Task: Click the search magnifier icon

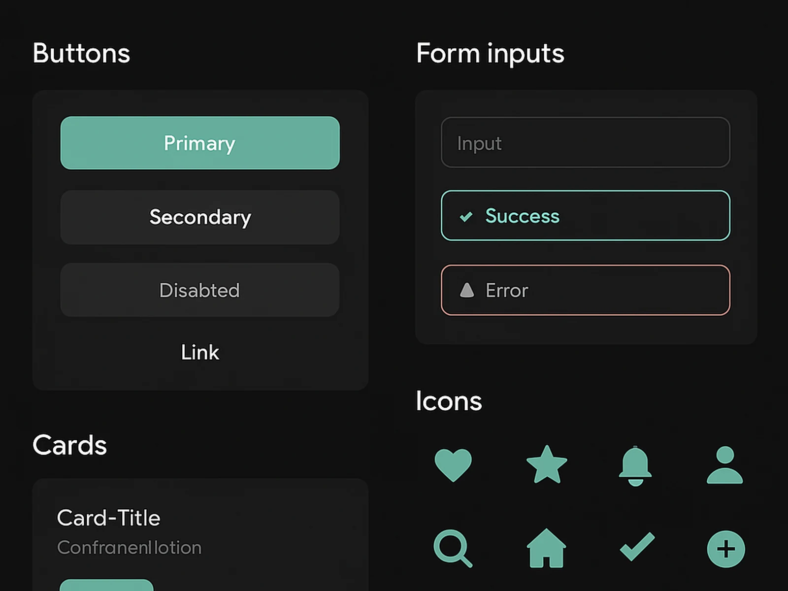Action: coord(453,548)
